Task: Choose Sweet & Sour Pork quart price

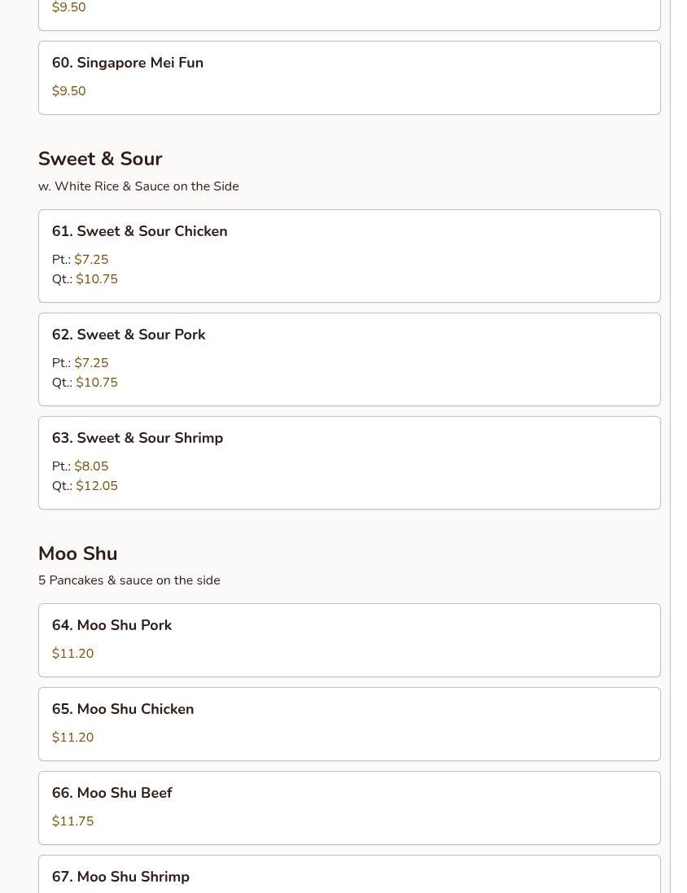Action: tap(97, 382)
